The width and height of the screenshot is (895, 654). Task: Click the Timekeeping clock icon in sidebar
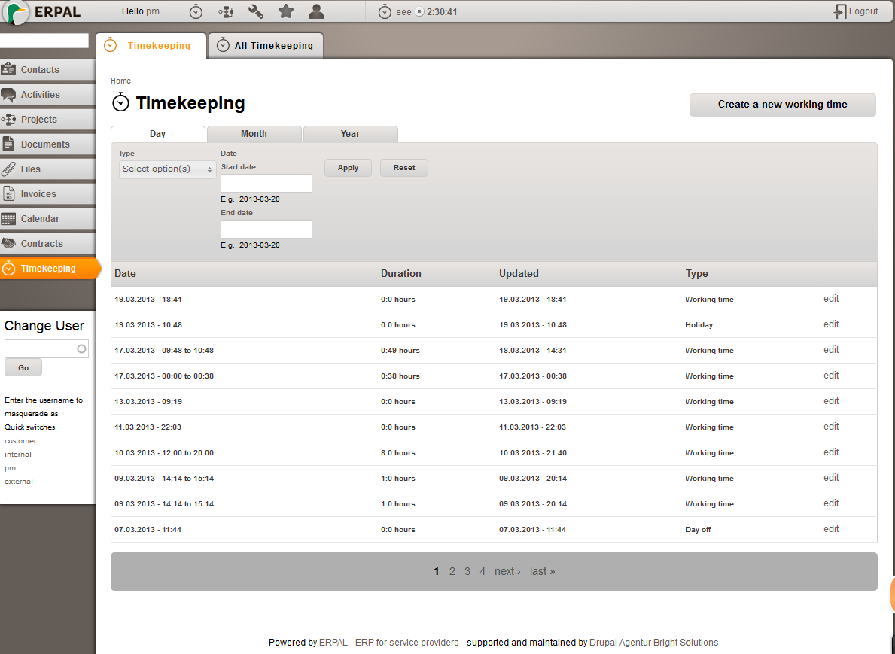click(x=8, y=268)
